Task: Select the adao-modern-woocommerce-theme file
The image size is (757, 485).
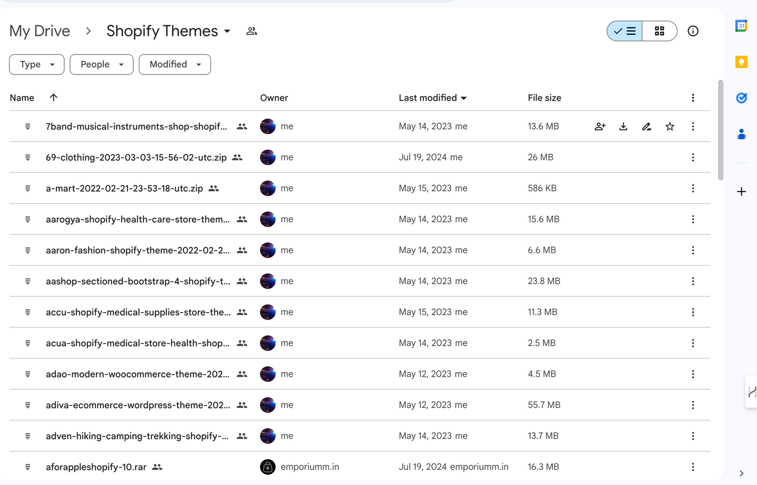Action: 137,374
